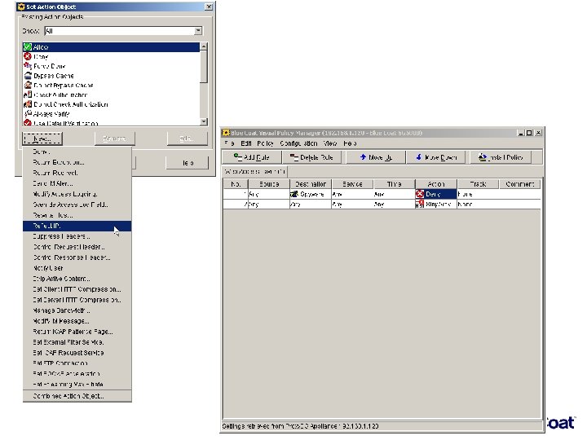Image resolution: width=587 pixels, height=440 pixels.
Task: Click the Spyware destination cell in rule 1
Action: click(x=311, y=194)
